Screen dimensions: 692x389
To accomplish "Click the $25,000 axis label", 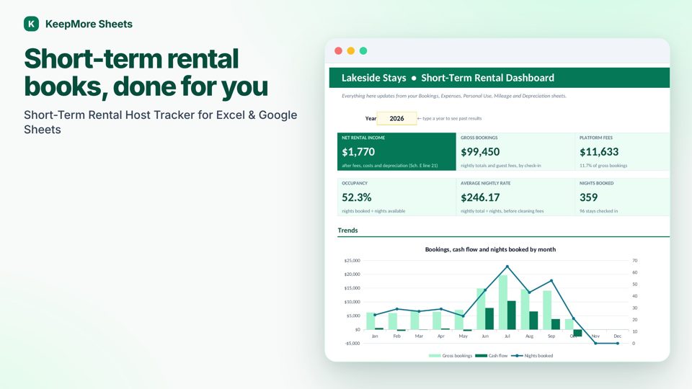I will (352, 261).
